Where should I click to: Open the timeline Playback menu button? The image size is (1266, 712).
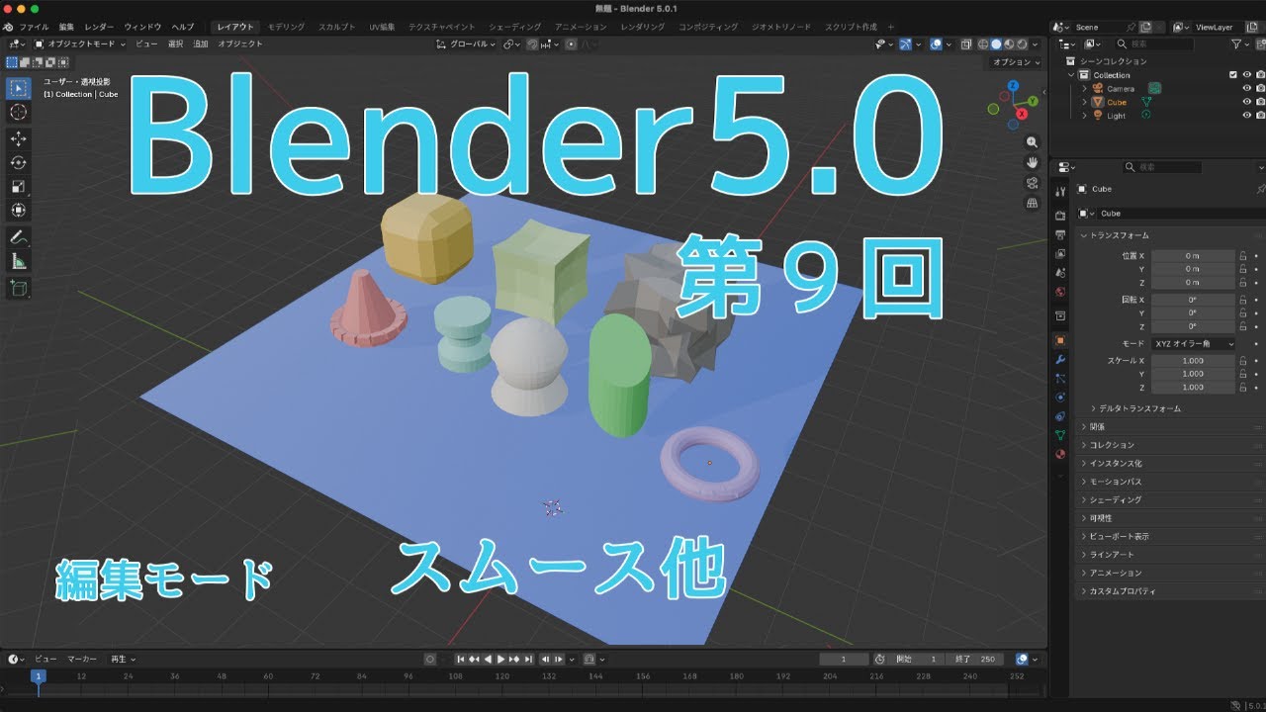click(x=123, y=659)
